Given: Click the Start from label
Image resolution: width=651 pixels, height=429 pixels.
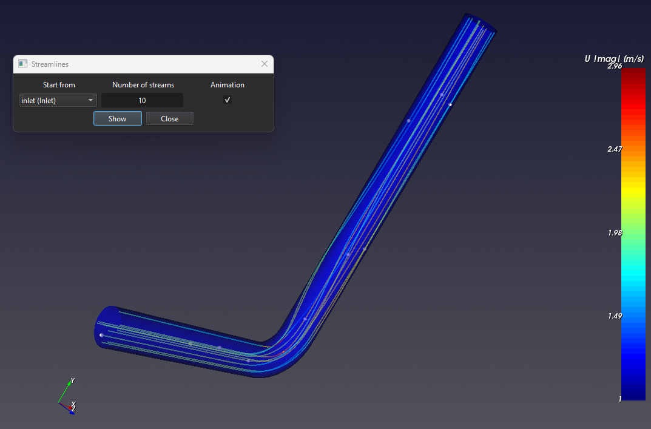Looking at the screenshot, I should point(59,85).
